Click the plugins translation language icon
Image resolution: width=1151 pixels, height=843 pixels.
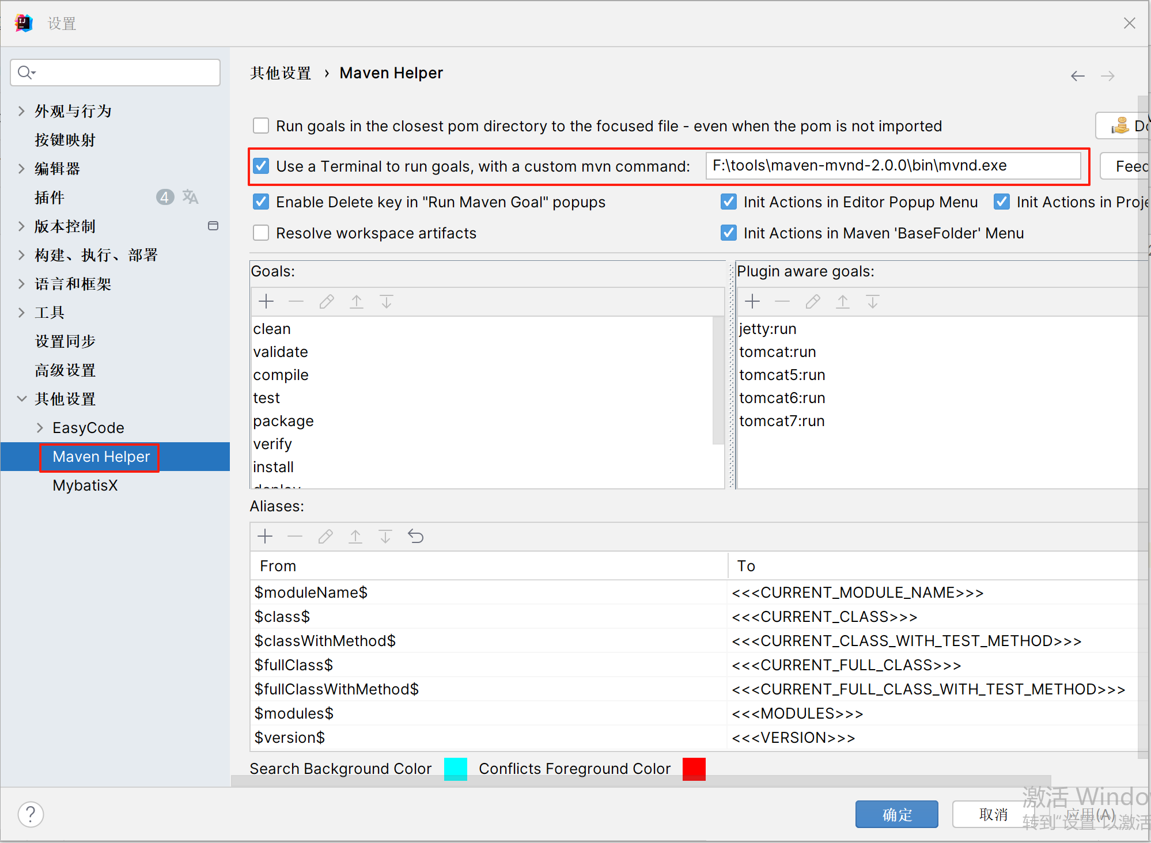(190, 198)
